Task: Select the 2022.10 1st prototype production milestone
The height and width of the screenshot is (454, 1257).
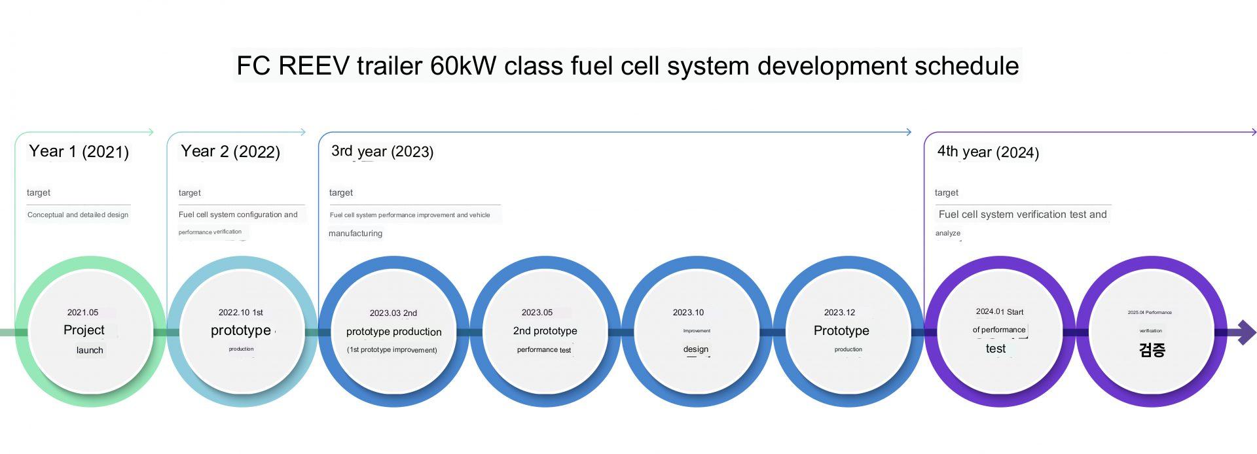Action: [x=242, y=332]
